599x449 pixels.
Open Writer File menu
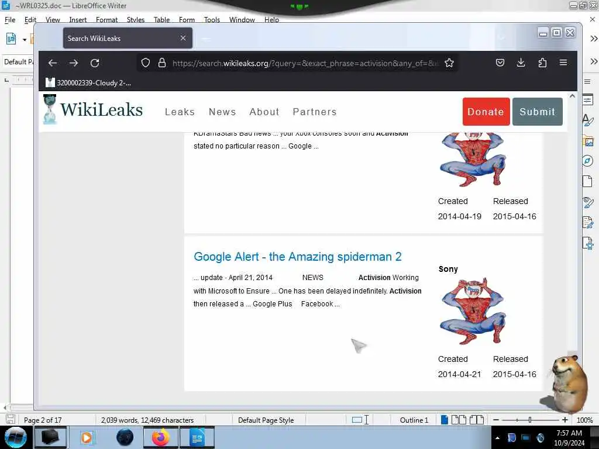coord(10,19)
